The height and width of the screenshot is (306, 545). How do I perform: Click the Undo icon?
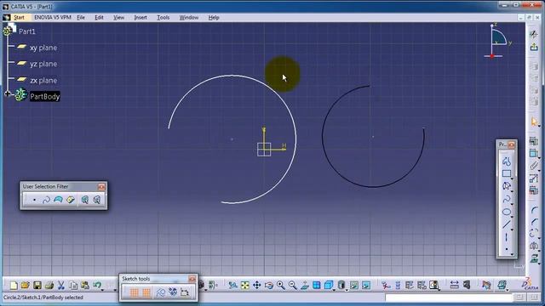point(97,286)
